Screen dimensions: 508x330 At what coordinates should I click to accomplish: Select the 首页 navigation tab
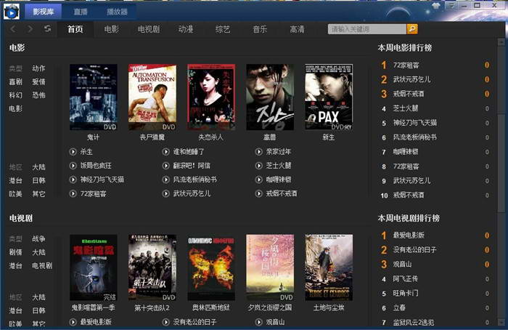coord(75,29)
